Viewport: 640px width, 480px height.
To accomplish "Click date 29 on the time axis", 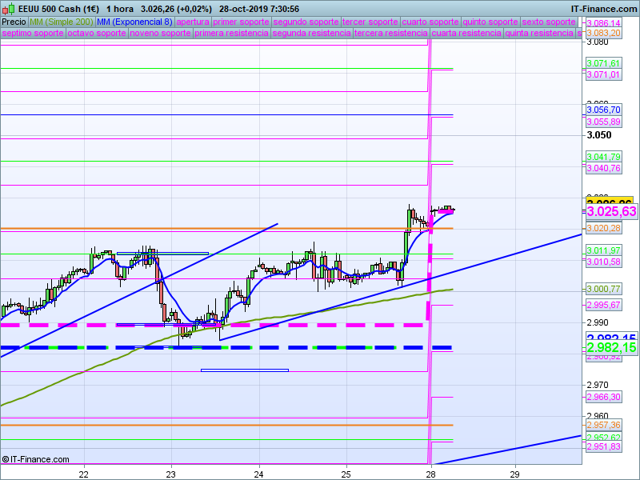I will (515, 474).
